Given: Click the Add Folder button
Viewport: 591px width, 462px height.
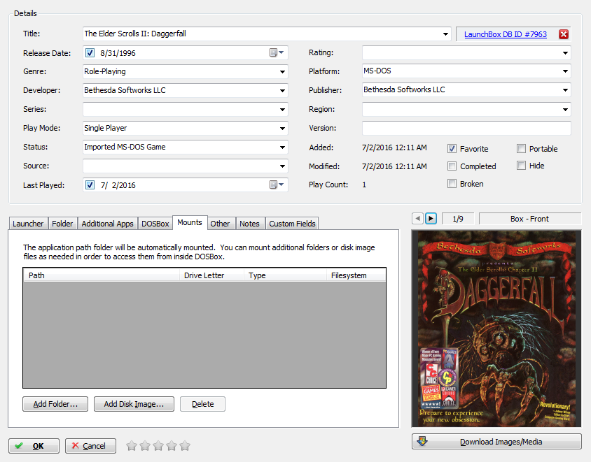Looking at the screenshot, I should [55, 404].
